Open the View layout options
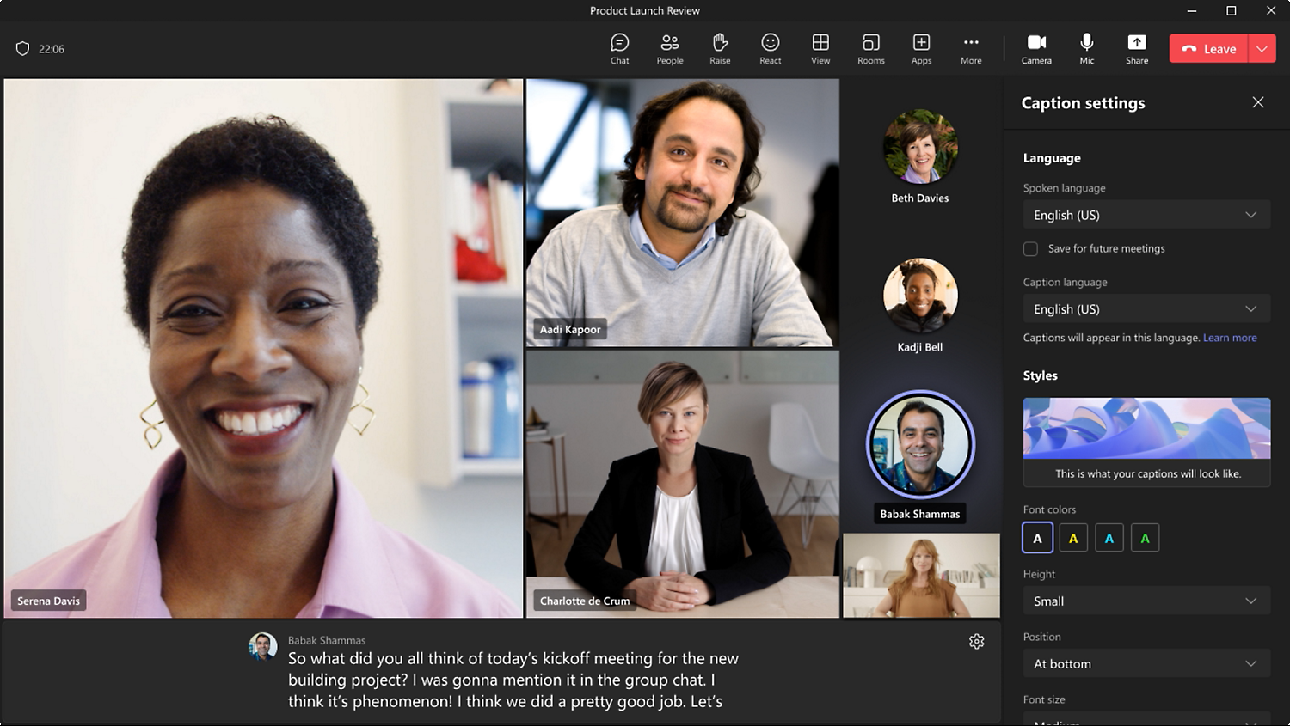The height and width of the screenshot is (726, 1290). coord(820,48)
